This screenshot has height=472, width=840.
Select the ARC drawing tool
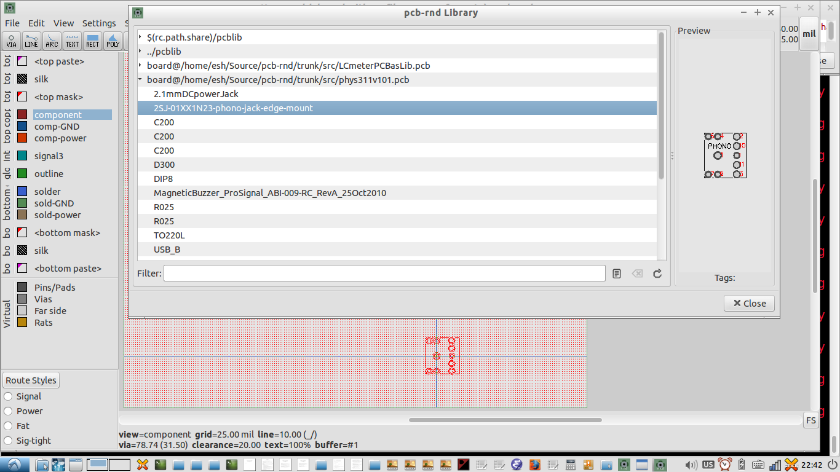click(52, 41)
